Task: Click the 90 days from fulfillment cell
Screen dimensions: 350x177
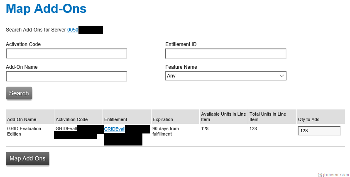Action: click(166, 131)
